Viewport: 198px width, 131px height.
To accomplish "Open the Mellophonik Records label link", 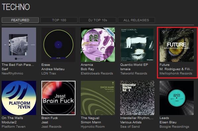I will click(176, 73).
